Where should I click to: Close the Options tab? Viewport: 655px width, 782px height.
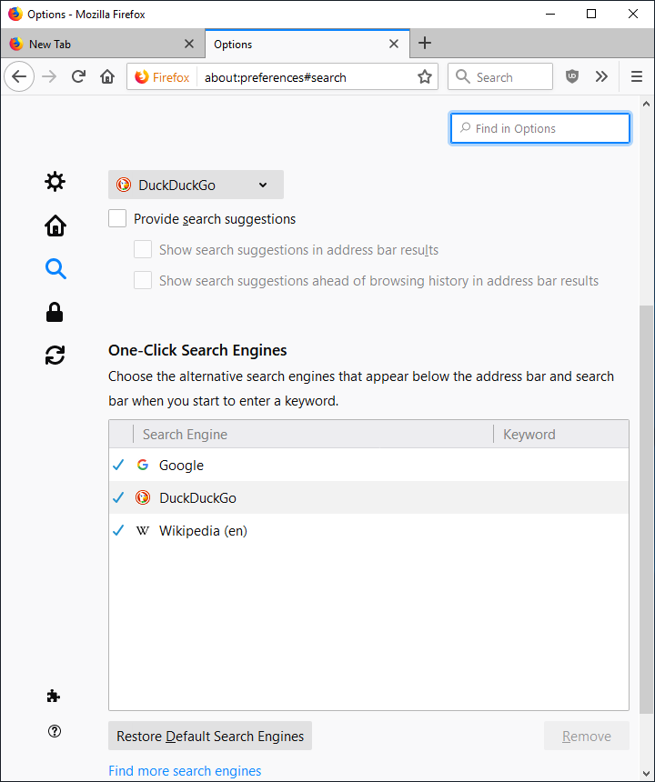point(394,44)
